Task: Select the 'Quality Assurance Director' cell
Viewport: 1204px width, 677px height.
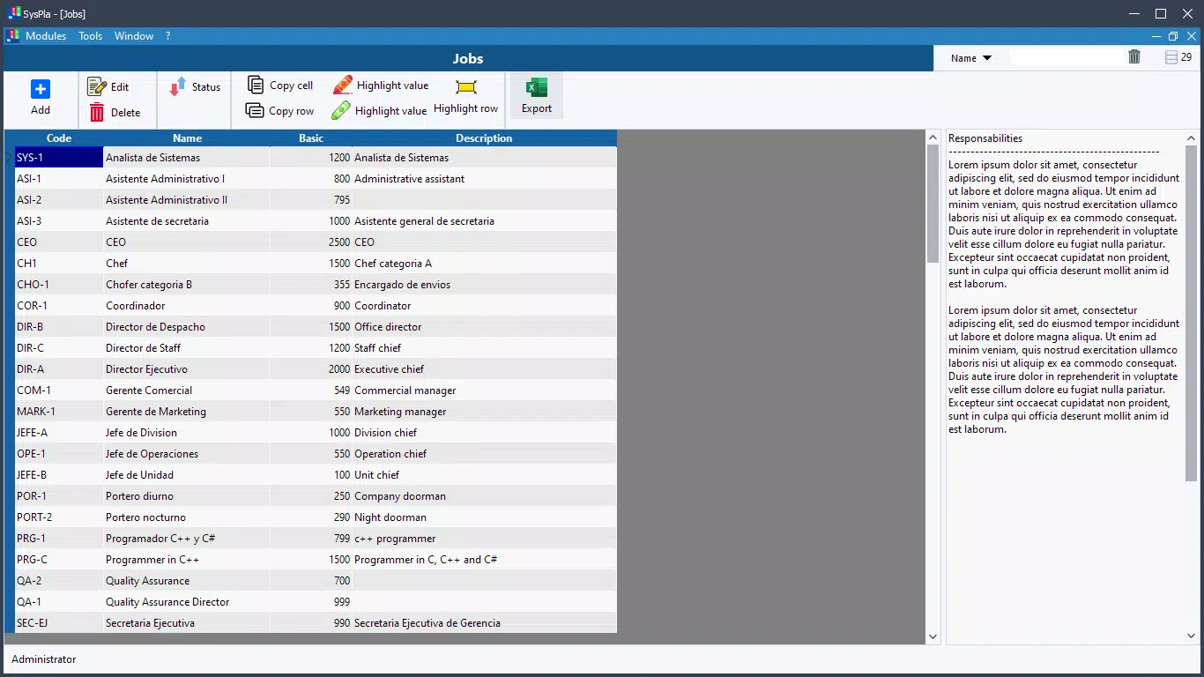Action: tap(187, 602)
